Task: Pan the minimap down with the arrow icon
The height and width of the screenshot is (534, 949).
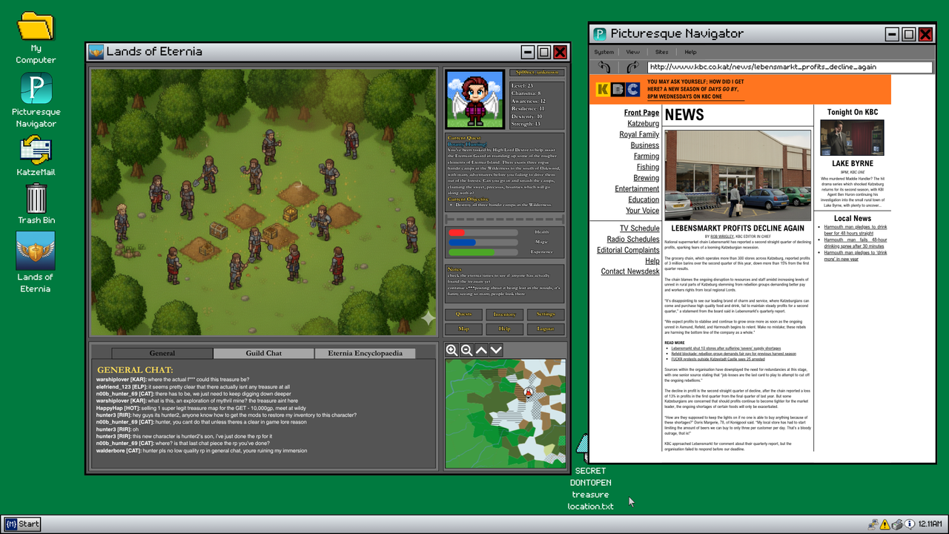Action: click(496, 350)
